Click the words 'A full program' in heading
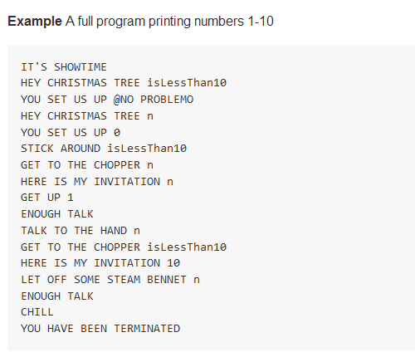This screenshot has width=415, height=357. point(105,22)
